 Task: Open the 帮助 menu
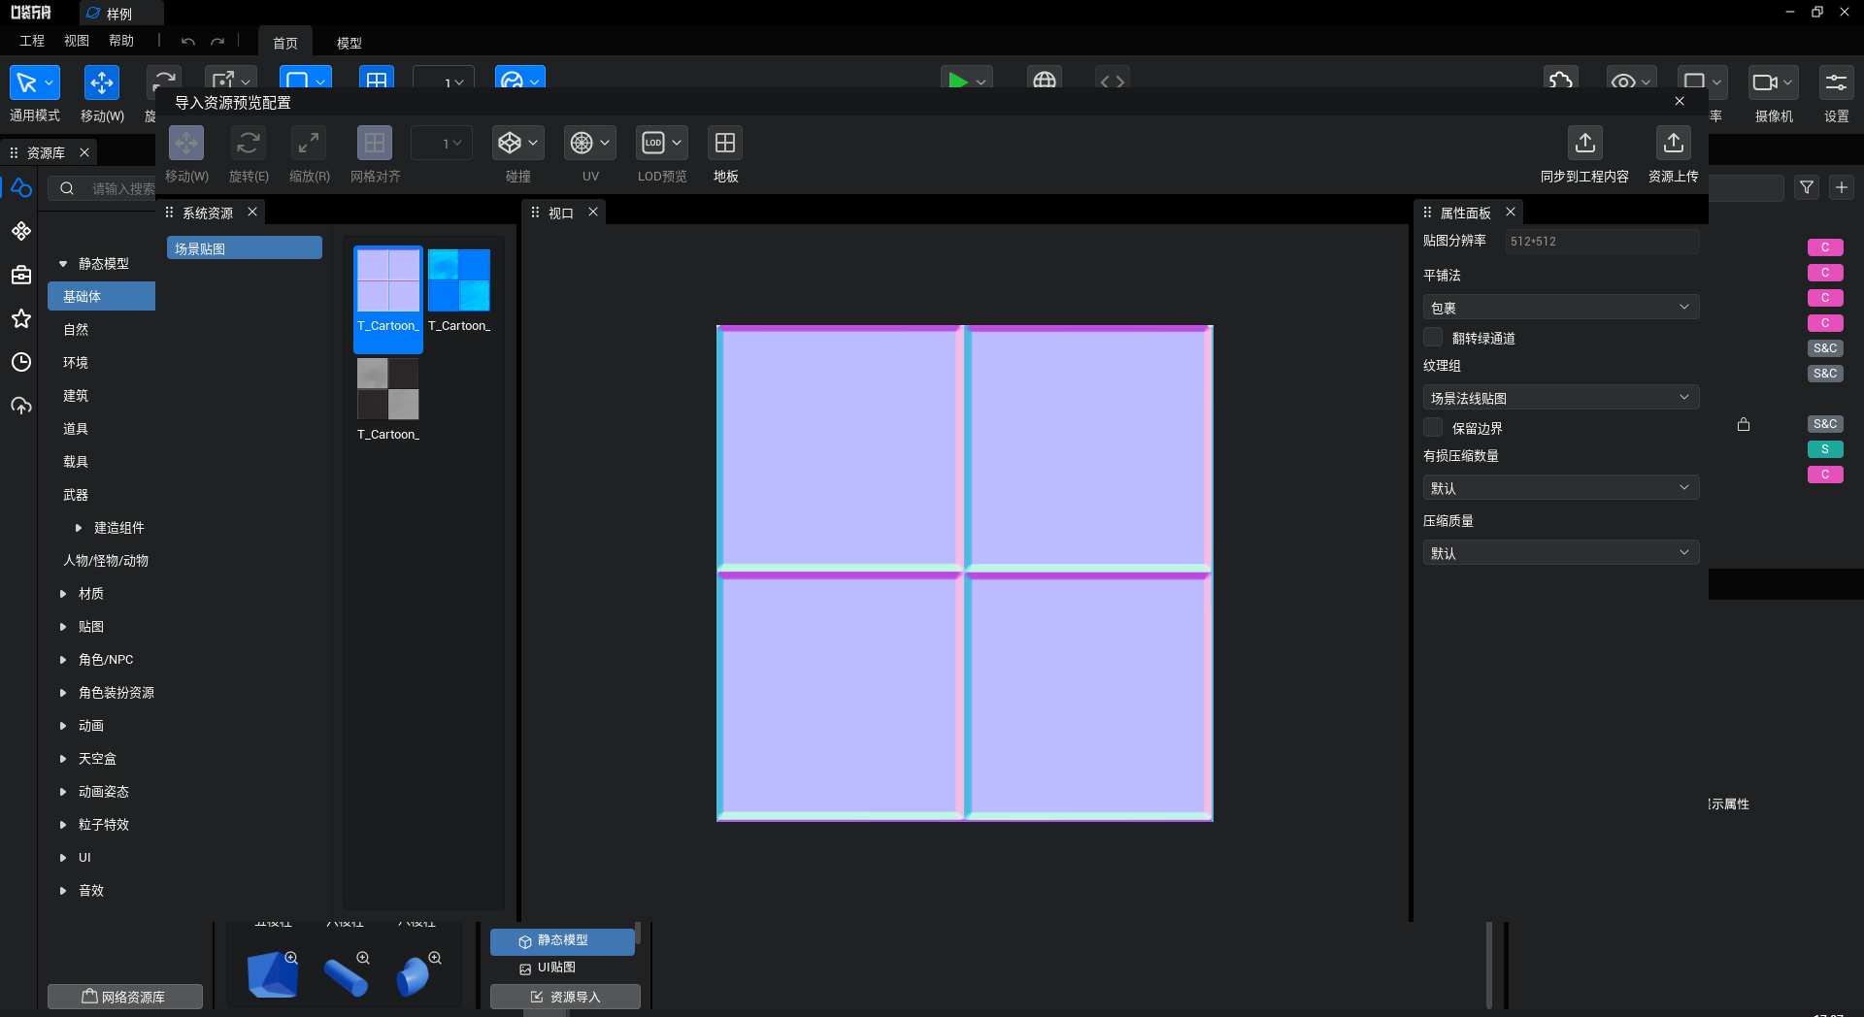tap(121, 41)
